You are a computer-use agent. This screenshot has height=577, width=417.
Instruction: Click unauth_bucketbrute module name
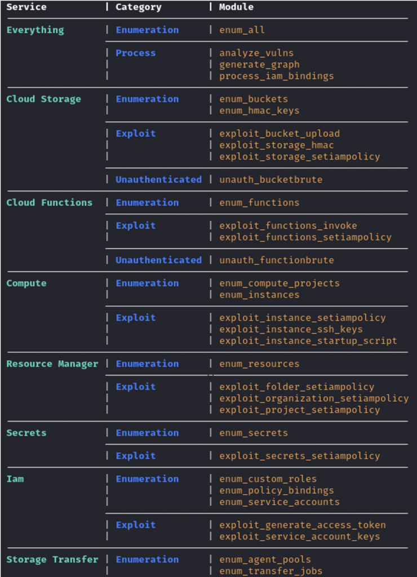(270, 180)
